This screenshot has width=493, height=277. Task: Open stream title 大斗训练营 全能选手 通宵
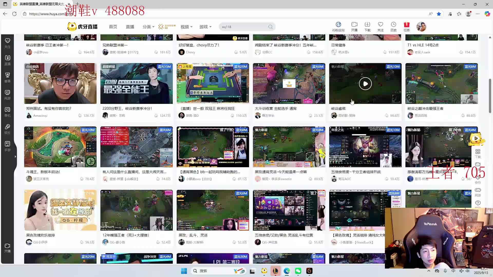[x=276, y=108]
